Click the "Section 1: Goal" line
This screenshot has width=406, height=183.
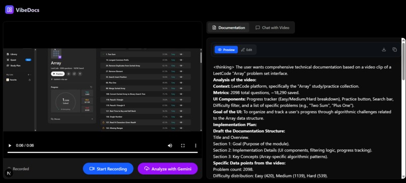point(251,144)
